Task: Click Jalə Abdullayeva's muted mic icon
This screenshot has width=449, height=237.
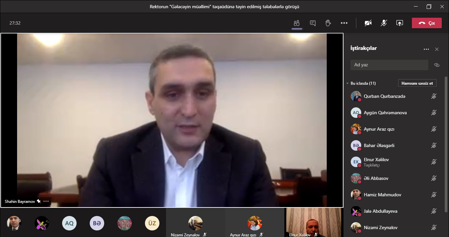Action: pos(434,211)
